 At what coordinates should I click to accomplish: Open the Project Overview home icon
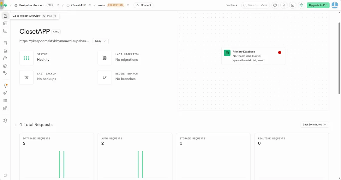[x=5, y=16]
